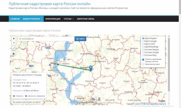The height and width of the screenshot is (108, 181).
Task: Click the Отменить cancel icon
Action: coord(14,96)
